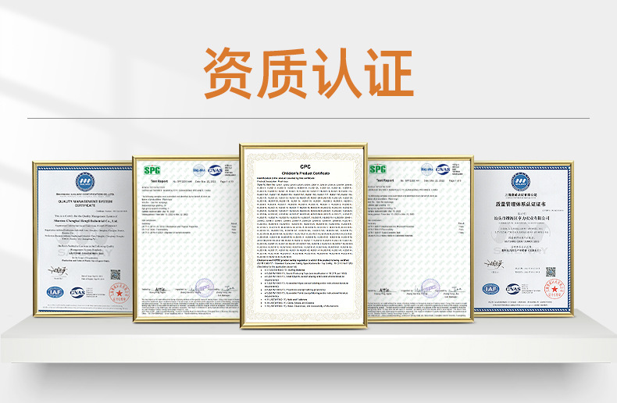Click the red star stamp on English certificate
The image size is (617, 403).
pos(119,293)
